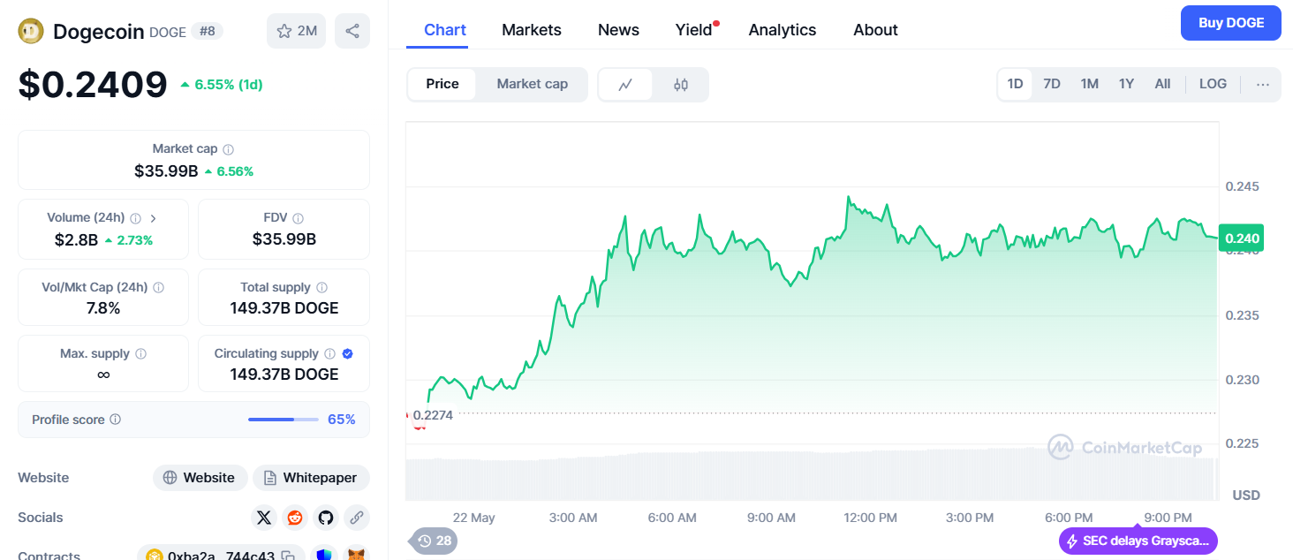Open the chart's more options menu
The image size is (1293, 560).
pos(1263,85)
